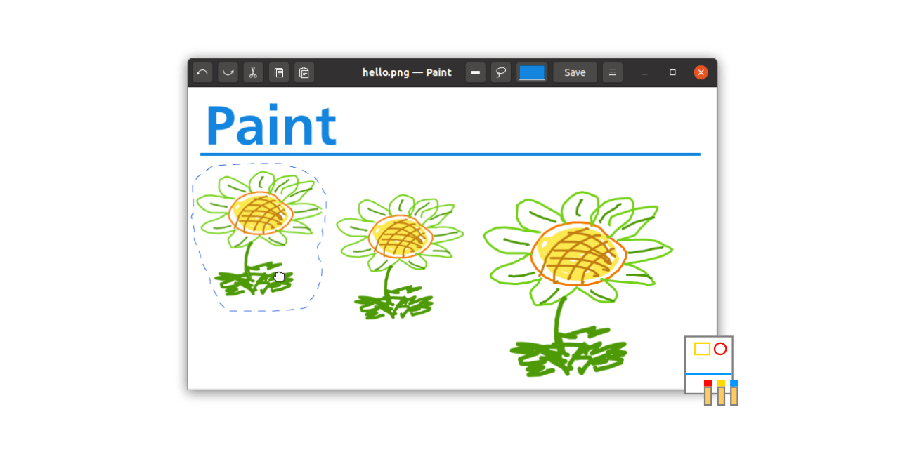
Task: Cut the selection with the scissors tool
Action: pos(253,72)
